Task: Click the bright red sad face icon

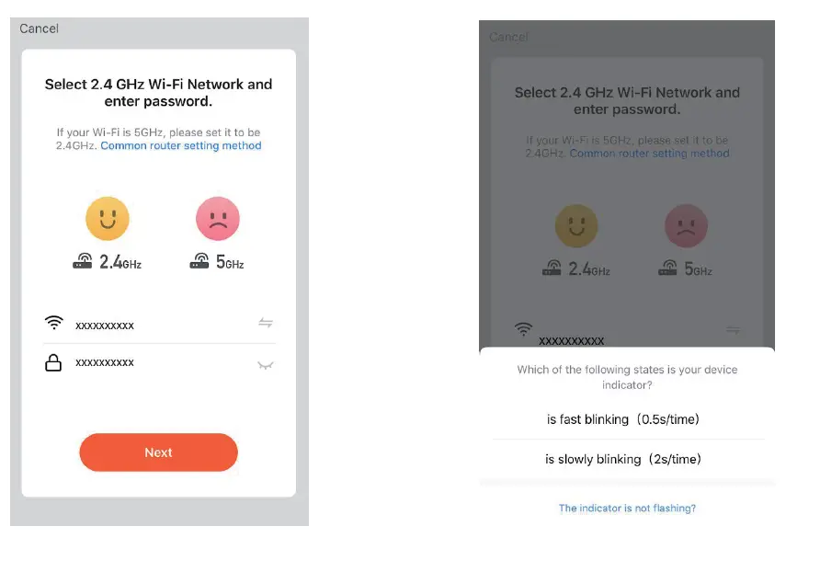Action: coord(218,219)
